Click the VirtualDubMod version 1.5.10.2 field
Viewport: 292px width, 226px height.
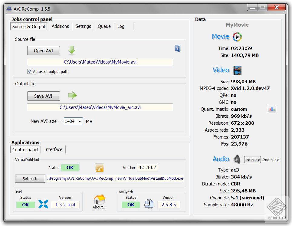click(x=147, y=168)
